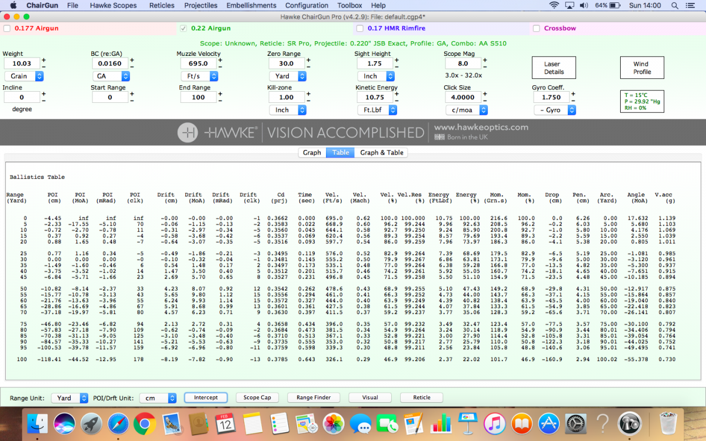The height and width of the screenshot is (441, 706).
Task: Launch Google Chrome from the Dock
Action: (144, 423)
